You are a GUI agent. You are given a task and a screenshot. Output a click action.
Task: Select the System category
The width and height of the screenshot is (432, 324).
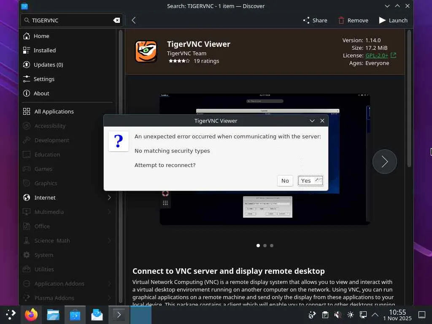(x=67, y=255)
